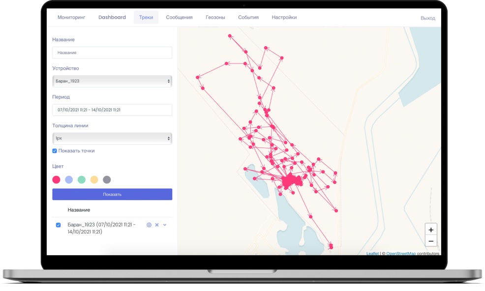Toggle the Показать точки checkbox
The width and height of the screenshot is (485, 291).
coord(55,151)
